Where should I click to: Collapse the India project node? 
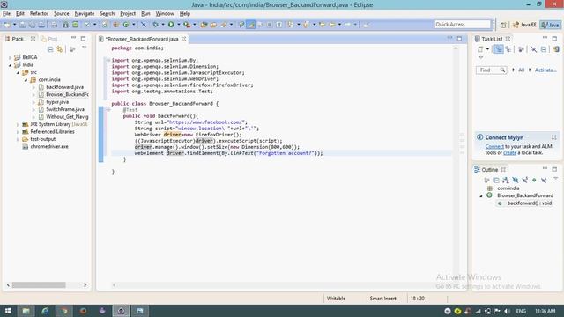(10, 64)
